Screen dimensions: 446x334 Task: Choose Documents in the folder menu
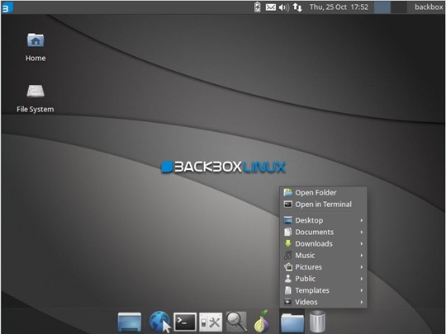324,232
